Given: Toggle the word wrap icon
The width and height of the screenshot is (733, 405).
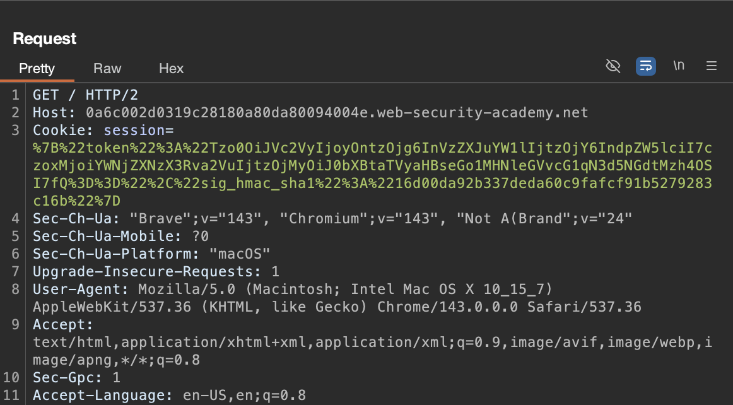Looking at the screenshot, I should (x=645, y=66).
